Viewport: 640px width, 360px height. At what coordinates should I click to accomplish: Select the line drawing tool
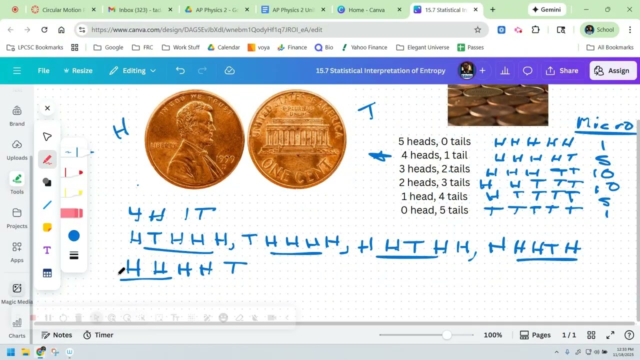[47, 205]
